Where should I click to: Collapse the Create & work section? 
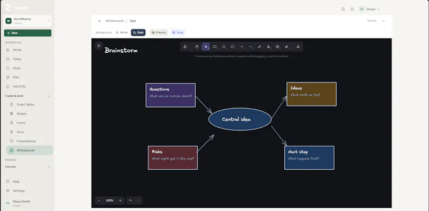click(28, 96)
